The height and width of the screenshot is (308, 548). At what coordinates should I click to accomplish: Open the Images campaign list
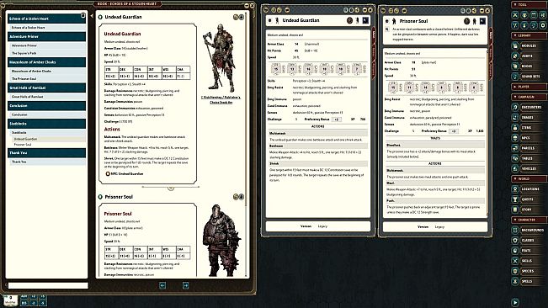(x=529, y=117)
